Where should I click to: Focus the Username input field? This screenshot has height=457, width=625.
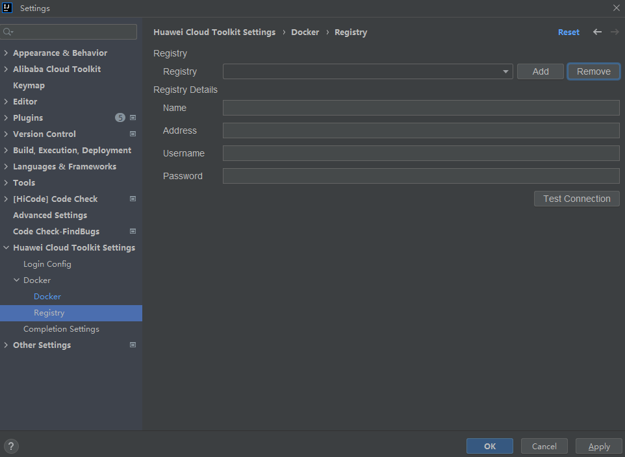(x=421, y=153)
